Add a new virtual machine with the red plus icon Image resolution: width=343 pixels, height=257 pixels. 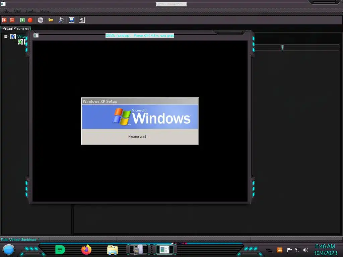(x=4, y=20)
